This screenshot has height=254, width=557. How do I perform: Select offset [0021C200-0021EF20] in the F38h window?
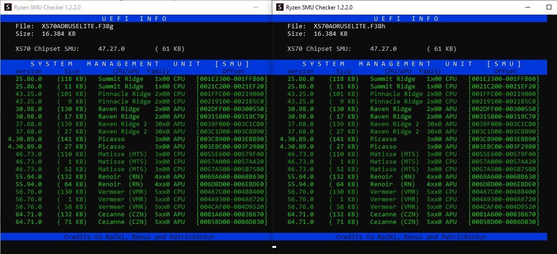(x=504, y=87)
